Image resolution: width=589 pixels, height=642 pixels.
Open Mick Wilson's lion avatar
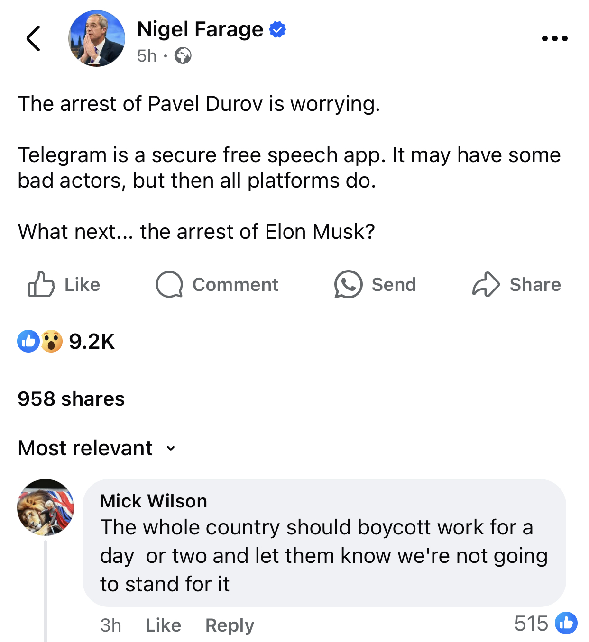[46, 507]
